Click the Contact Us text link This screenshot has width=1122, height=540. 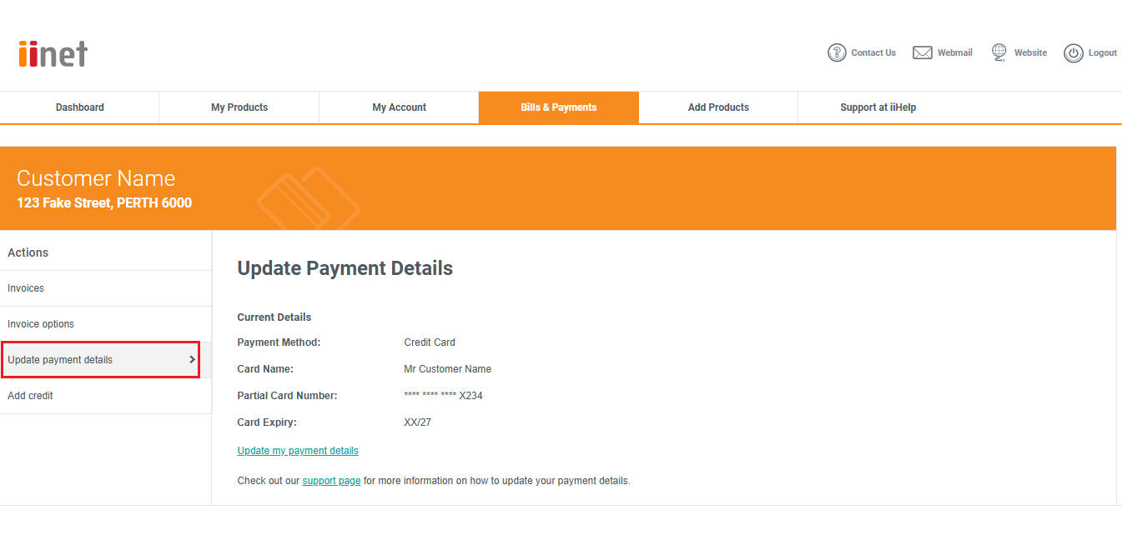[x=873, y=52]
